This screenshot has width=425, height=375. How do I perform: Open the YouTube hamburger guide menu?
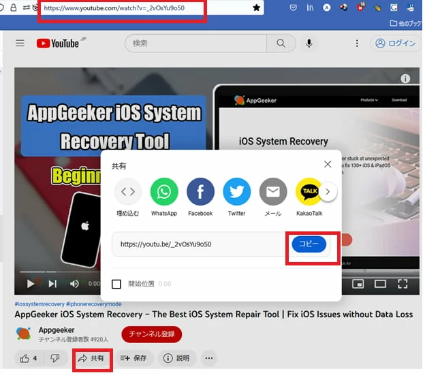click(x=20, y=44)
